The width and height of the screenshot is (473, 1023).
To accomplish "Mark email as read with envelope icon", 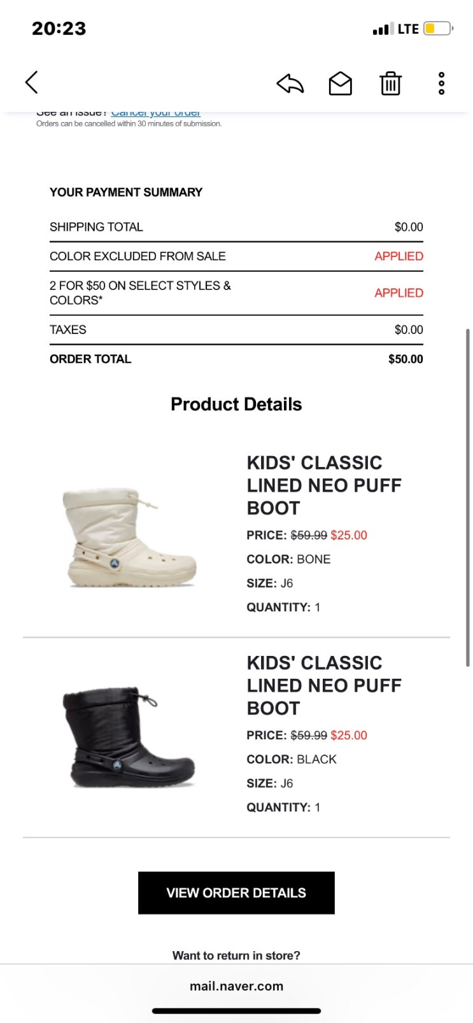I will pyautogui.click(x=340, y=83).
